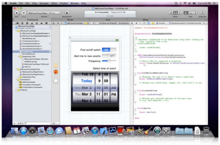The width and height of the screenshot is (220, 145).
Task: Open System Preferences from the Dock
Action: click(166, 131)
